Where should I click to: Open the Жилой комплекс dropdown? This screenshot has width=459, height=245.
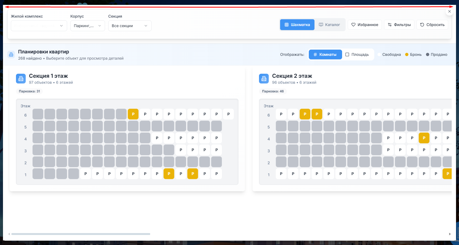tap(39, 26)
